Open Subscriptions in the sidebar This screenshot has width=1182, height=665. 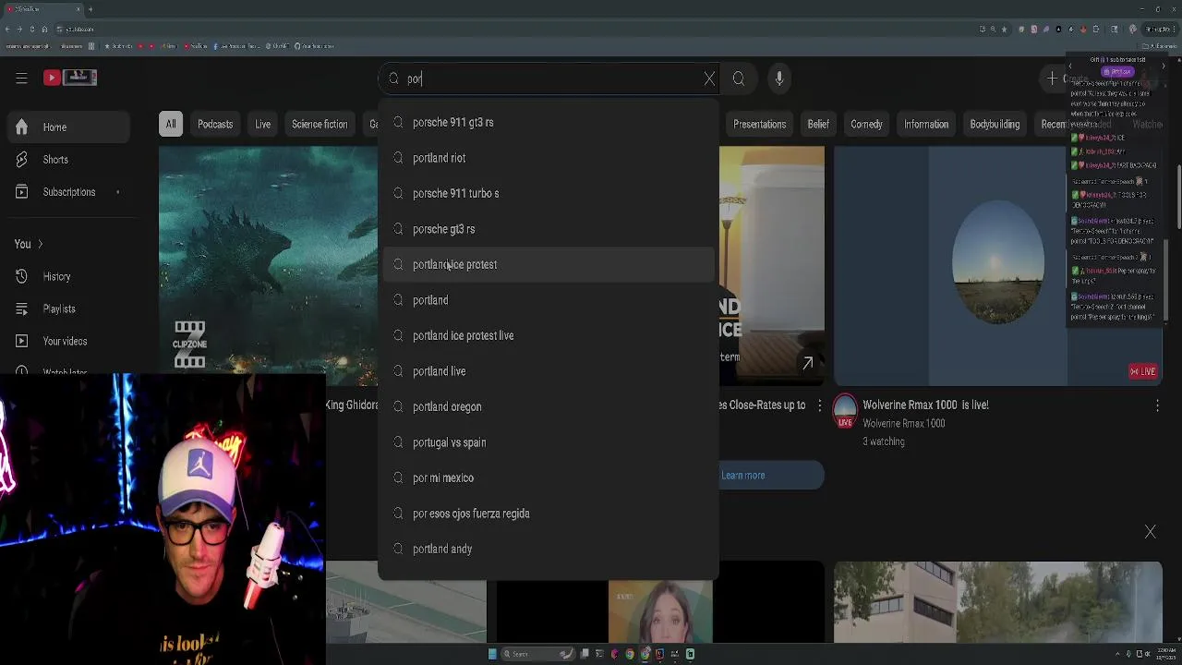pos(68,192)
